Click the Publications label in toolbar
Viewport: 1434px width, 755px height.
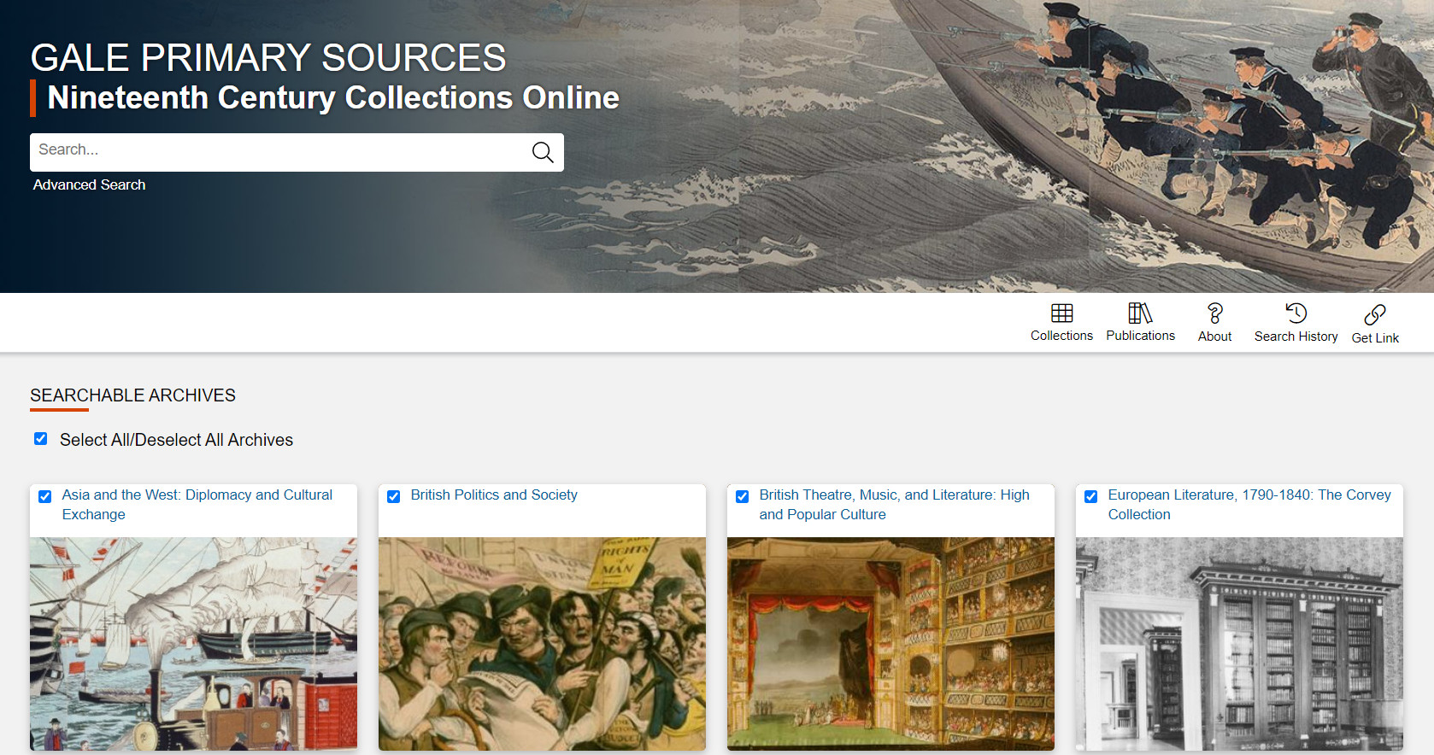(x=1140, y=336)
